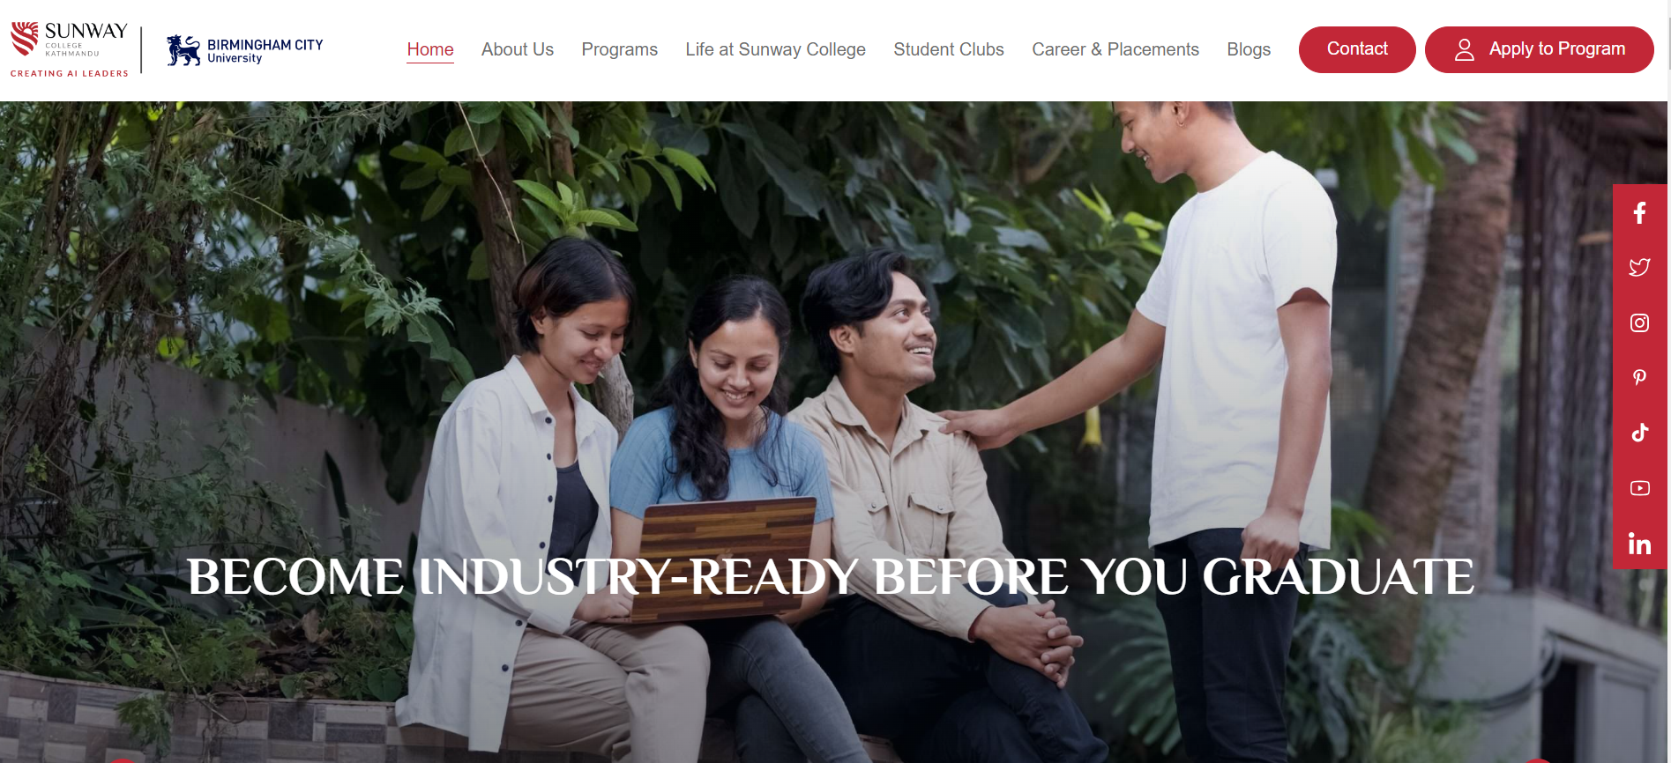Open the Pinterest social icon

pyautogui.click(x=1639, y=377)
